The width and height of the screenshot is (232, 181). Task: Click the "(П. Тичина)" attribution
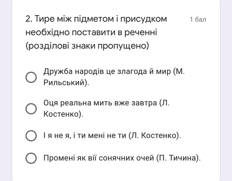click(178, 158)
